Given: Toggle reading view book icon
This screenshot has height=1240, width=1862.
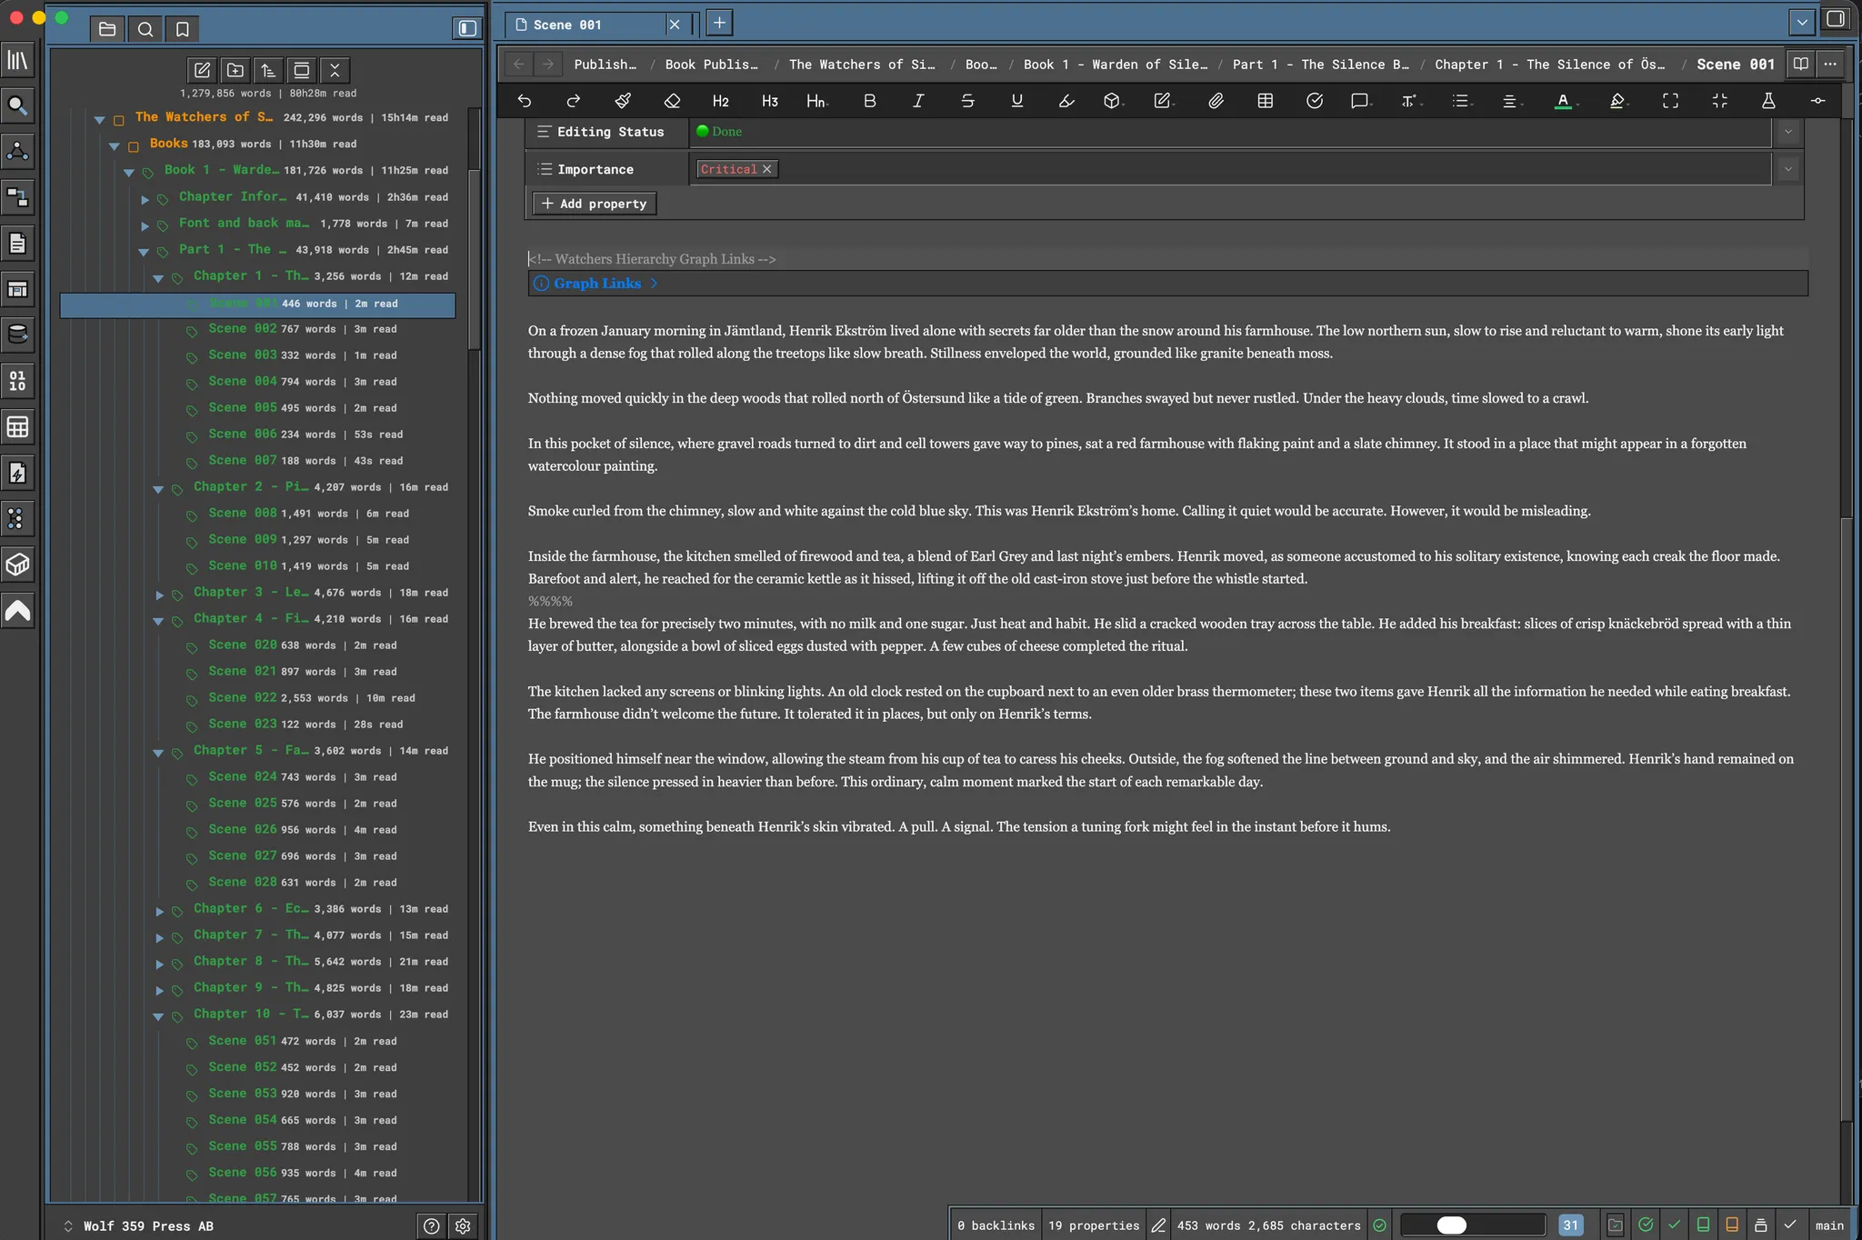Looking at the screenshot, I should point(1800,64).
